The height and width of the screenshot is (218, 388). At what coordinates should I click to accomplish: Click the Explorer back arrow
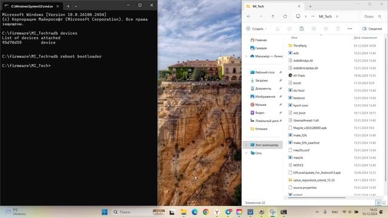249,16
